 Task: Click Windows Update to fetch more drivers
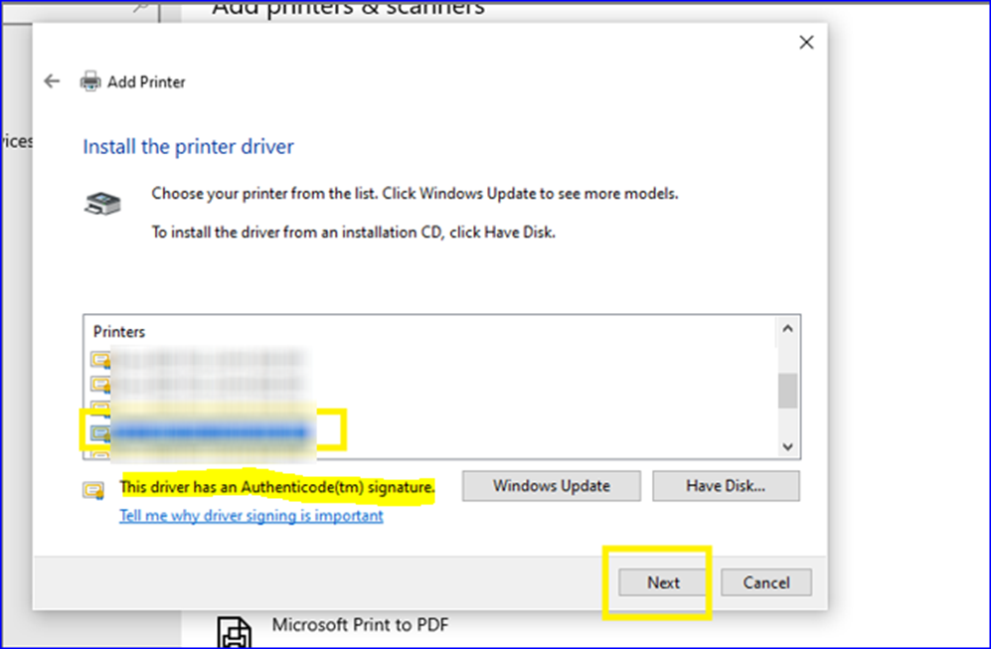pos(551,486)
